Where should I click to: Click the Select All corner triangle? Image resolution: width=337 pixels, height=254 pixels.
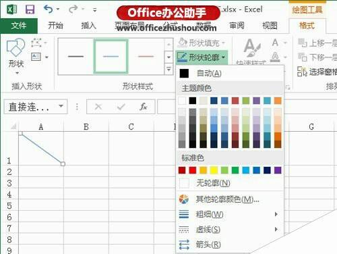(13, 127)
